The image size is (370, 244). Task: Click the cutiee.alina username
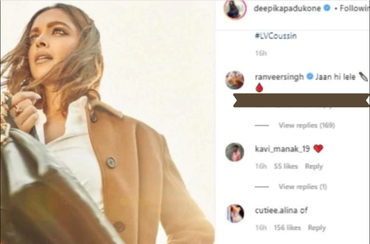coord(276,210)
